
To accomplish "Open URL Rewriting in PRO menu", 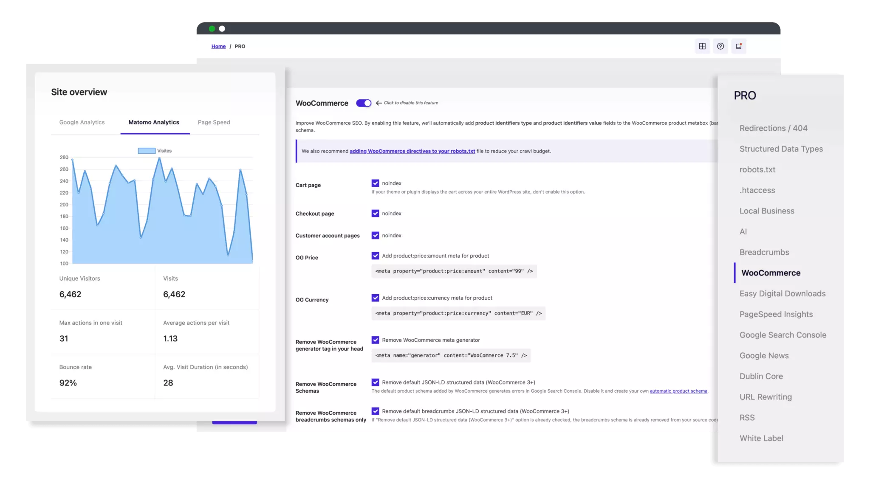I will (x=765, y=397).
